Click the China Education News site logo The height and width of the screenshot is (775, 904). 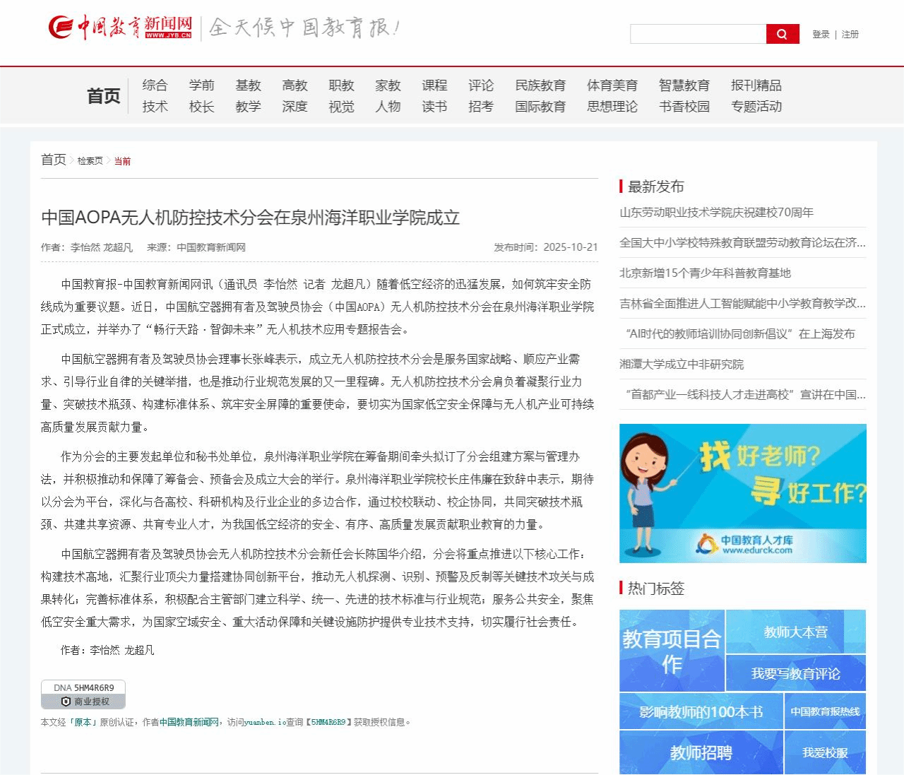(121, 28)
